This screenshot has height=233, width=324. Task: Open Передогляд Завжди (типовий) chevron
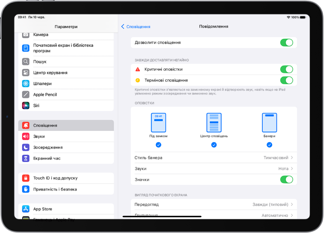pos(292,204)
